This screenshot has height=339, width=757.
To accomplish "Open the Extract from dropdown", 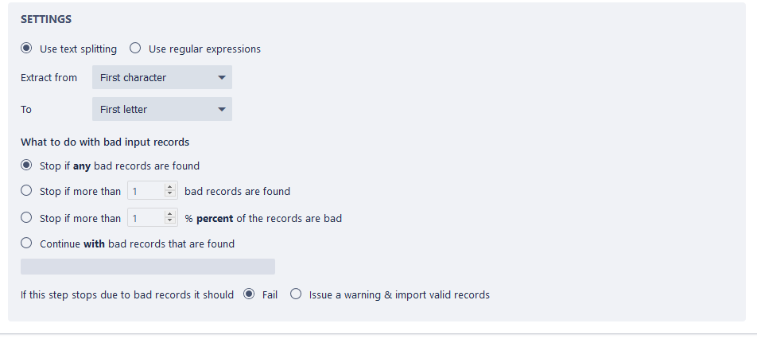I will click(x=161, y=77).
